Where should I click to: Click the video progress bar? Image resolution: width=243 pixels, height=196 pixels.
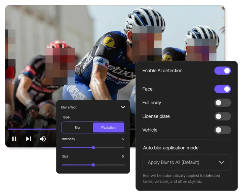tap(32, 129)
